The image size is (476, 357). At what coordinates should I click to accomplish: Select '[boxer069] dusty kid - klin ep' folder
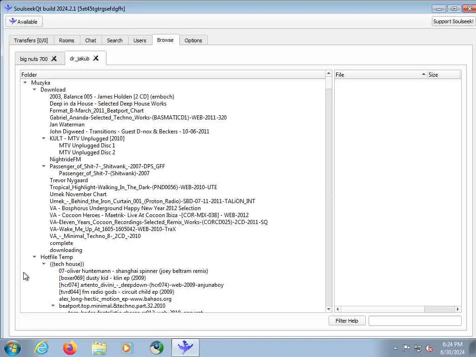tap(102, 278)
